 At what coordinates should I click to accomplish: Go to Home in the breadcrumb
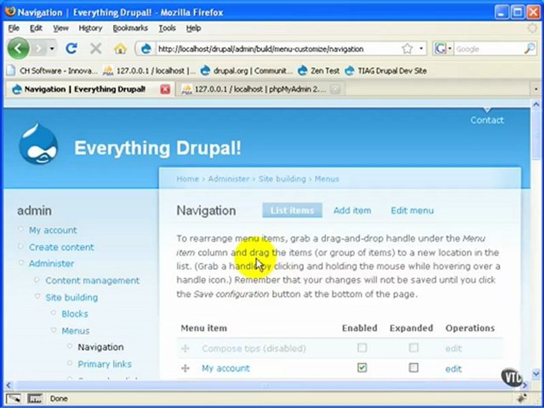pos(188,179)
